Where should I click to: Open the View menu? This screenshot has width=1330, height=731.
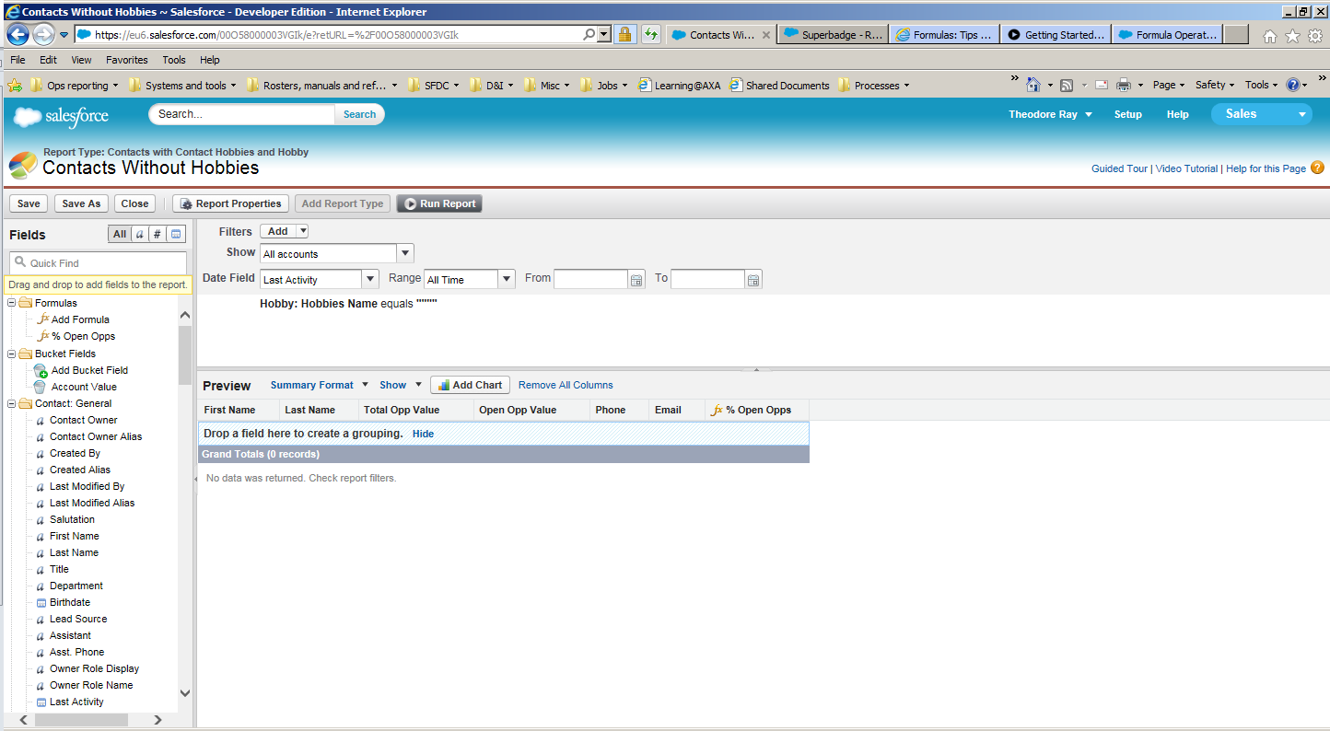point(81,60)
